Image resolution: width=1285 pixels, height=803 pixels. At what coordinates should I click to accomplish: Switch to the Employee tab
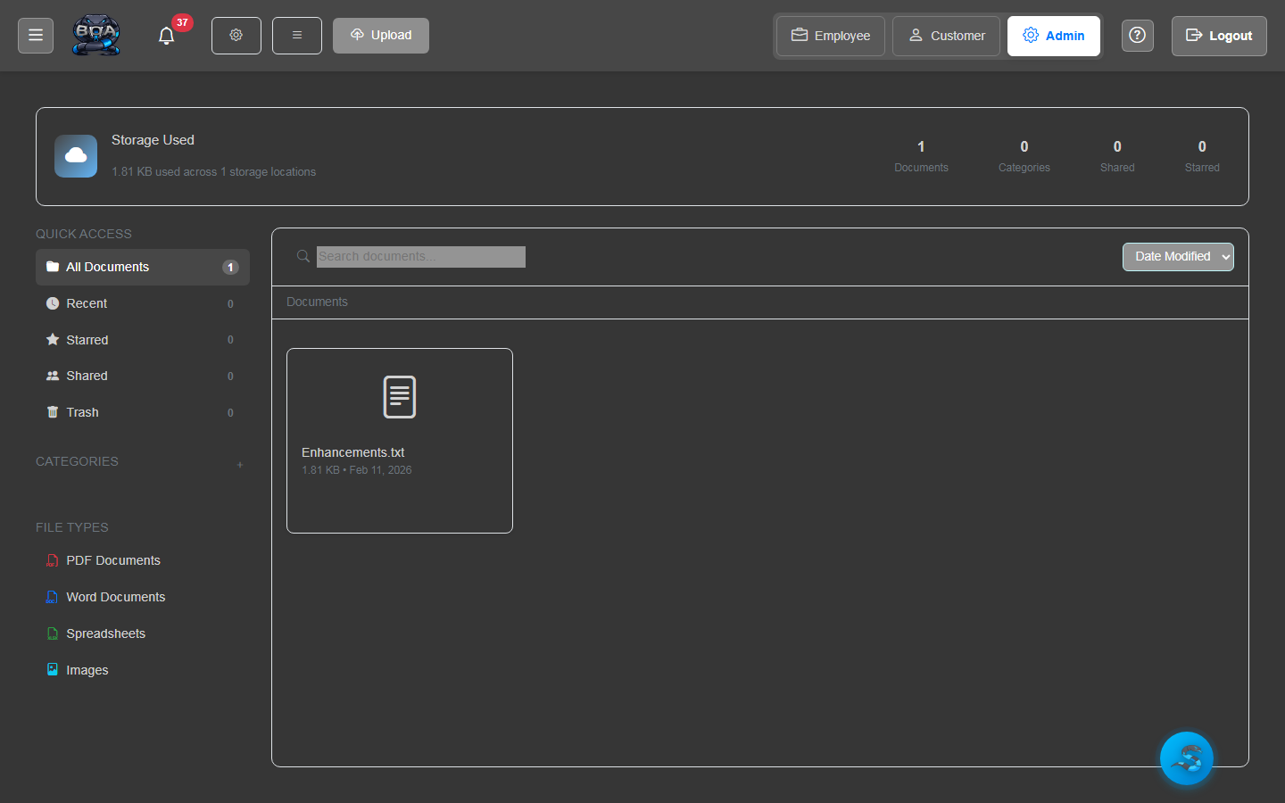point(830,36)
